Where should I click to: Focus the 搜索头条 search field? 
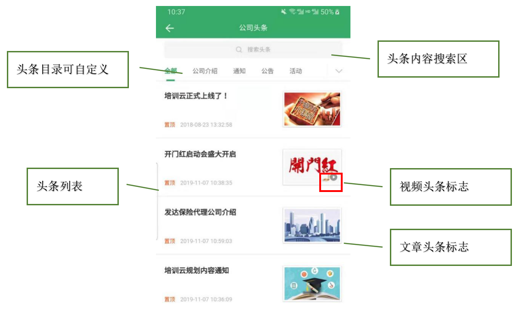(253, 50)
